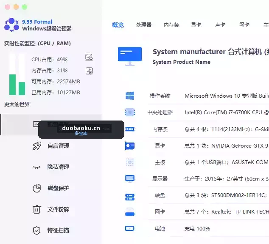Click the motherboard icon for 主板
Image resolution: width=269 pixels, height=244 pixels.
pos(130,162)
